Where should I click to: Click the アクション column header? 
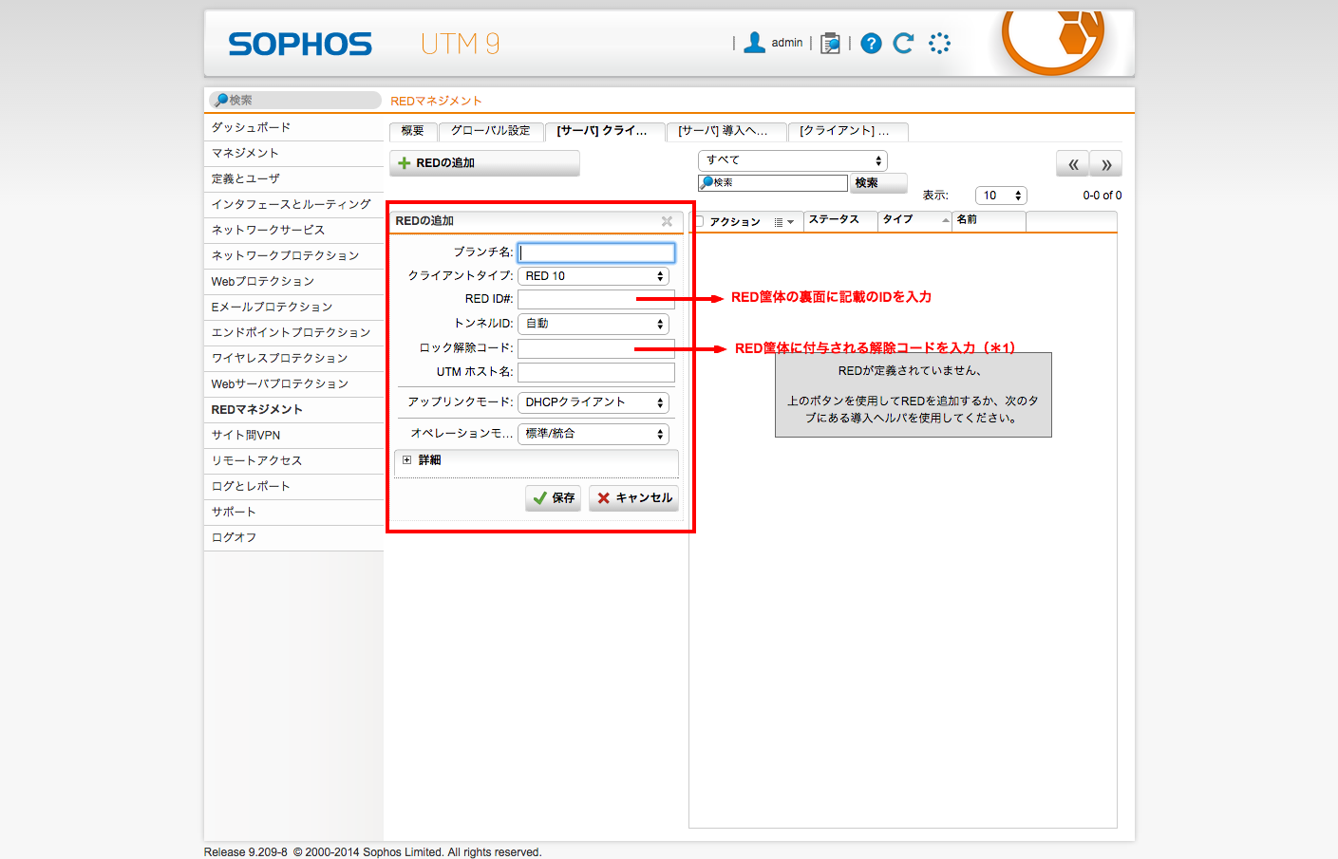[x=735, y=222]
